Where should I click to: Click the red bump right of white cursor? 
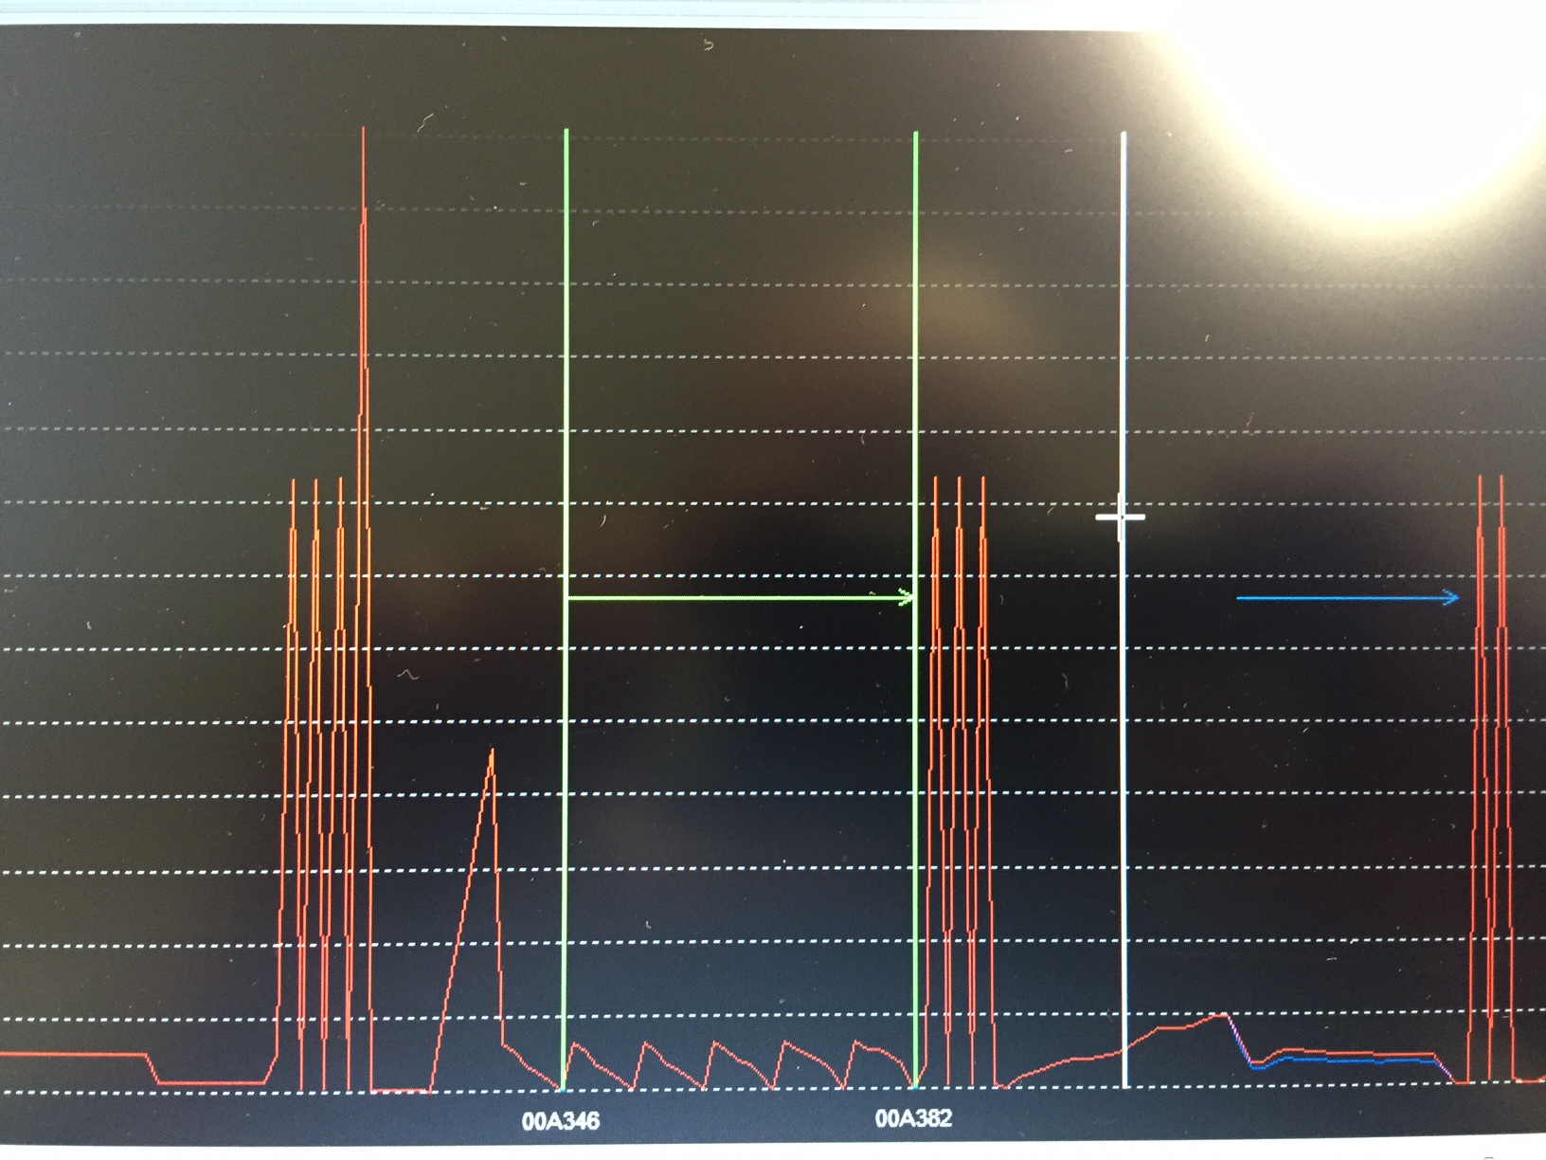1213,1018
